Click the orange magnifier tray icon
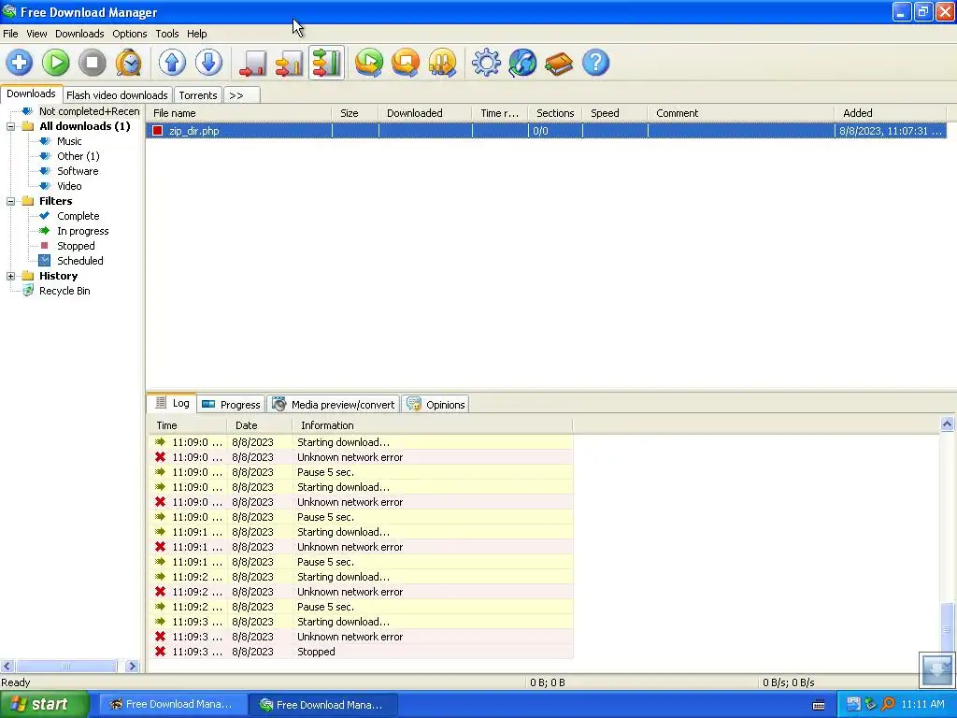This screenshot has width=957, height=718. tap(888, 704)
